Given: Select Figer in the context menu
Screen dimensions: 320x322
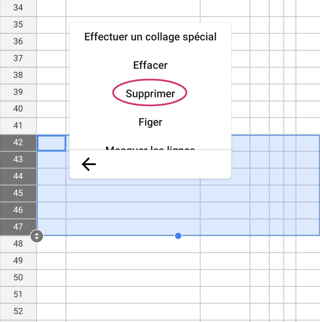Looking at the screenshot, I should click(x=150, y=122).
